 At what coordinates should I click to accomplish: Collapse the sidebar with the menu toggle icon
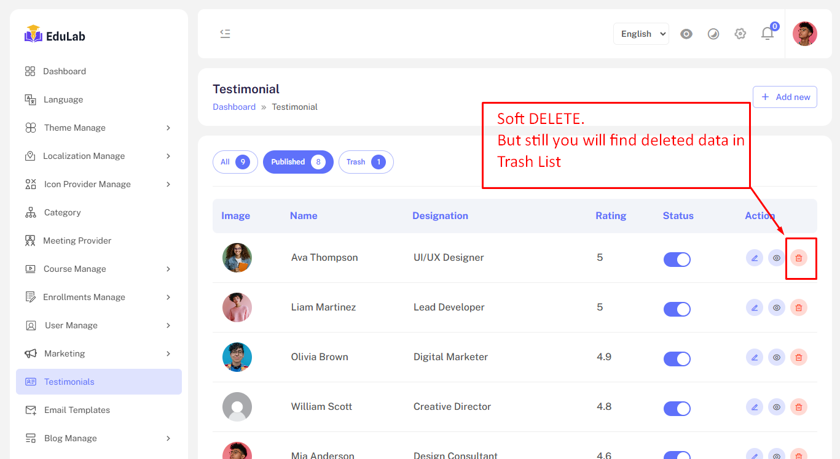225,34
